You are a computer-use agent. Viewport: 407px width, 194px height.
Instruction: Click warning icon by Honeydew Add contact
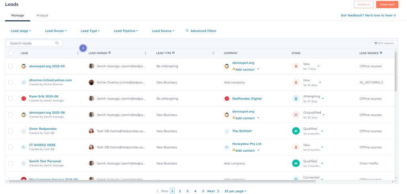(x=234, y=150)
